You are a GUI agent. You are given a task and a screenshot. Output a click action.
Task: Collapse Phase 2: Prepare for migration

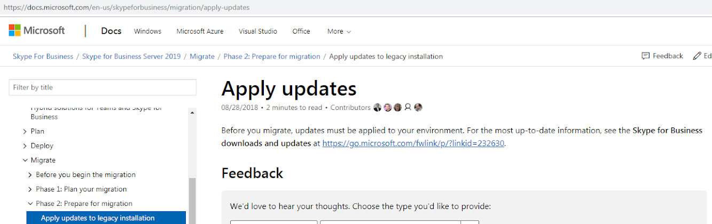pyautogui.click(x=30, y=203)
